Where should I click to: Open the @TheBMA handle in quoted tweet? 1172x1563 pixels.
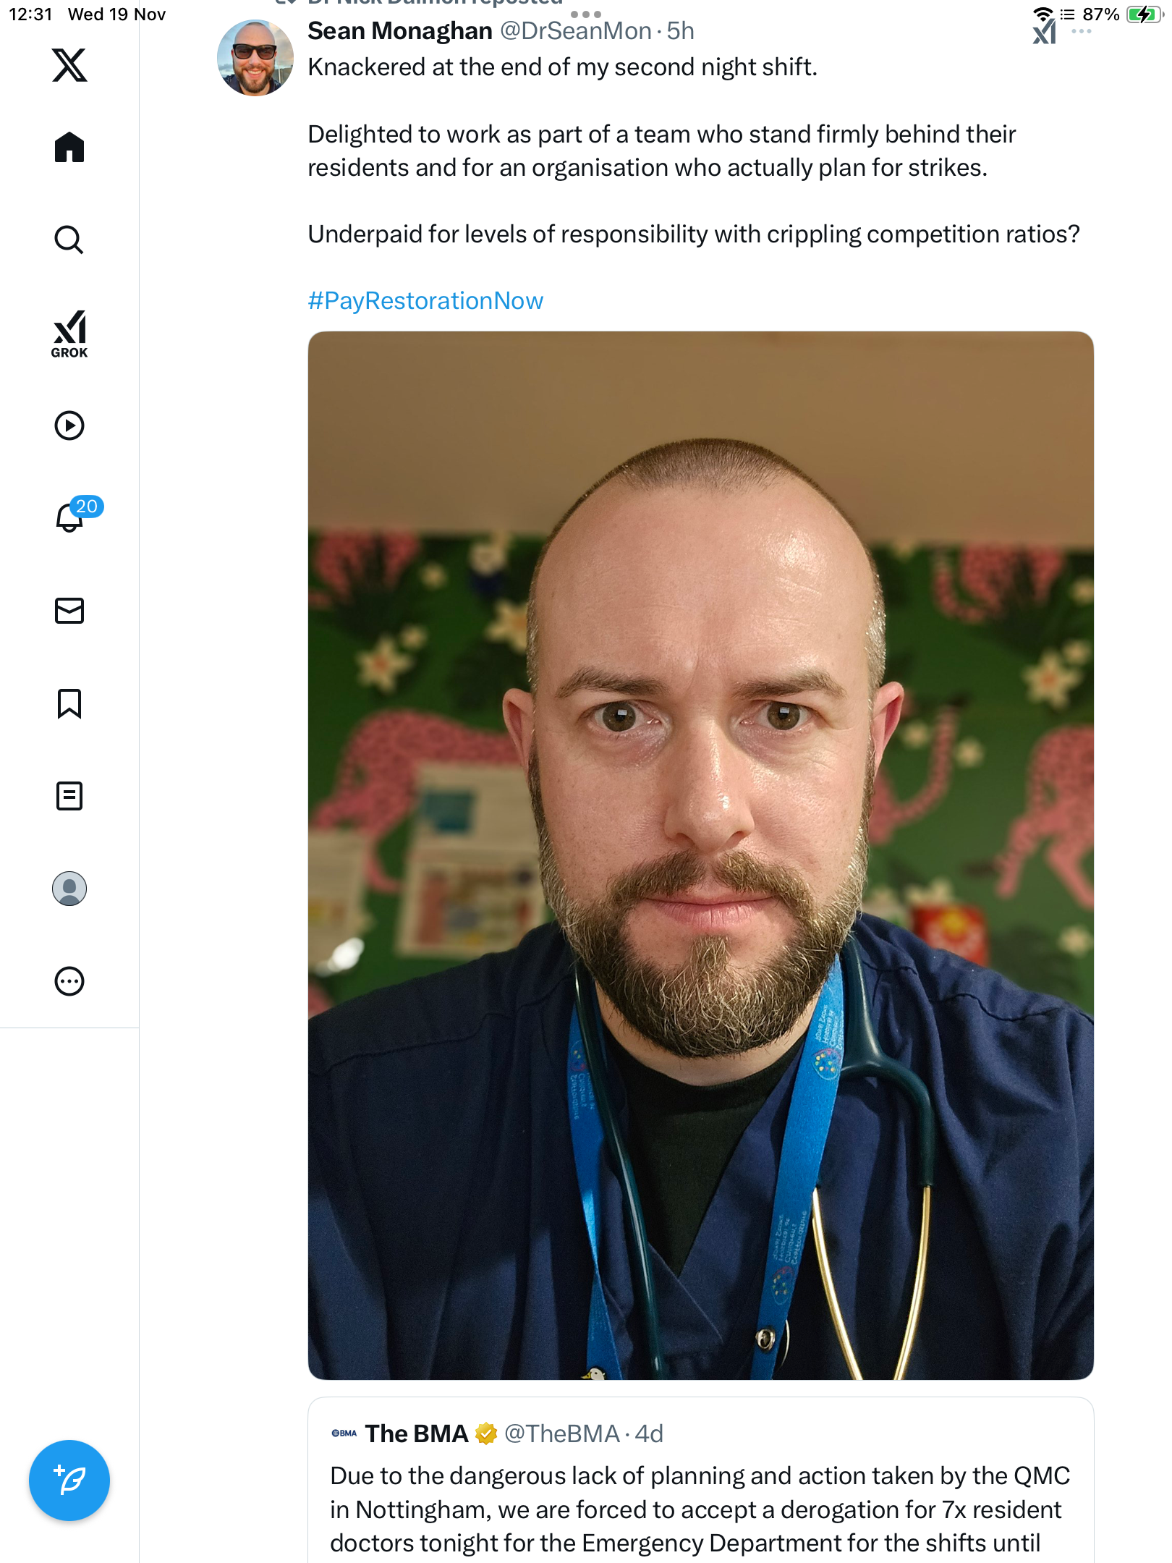coord(561,1433)
